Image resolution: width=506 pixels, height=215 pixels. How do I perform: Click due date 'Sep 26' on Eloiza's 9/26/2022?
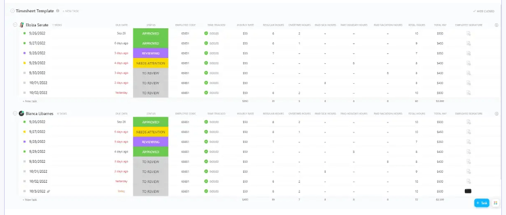pos(122,33)
